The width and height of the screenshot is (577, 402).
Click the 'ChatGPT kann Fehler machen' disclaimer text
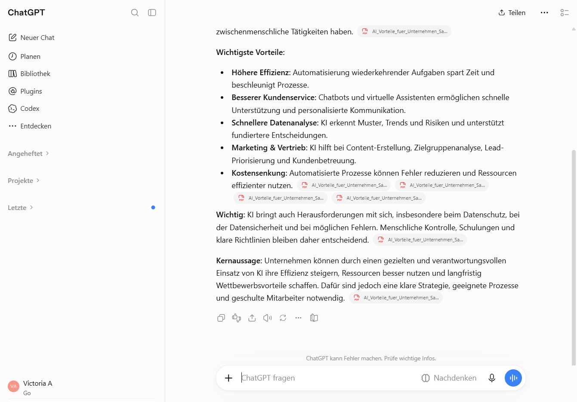(x=371, y=358)
